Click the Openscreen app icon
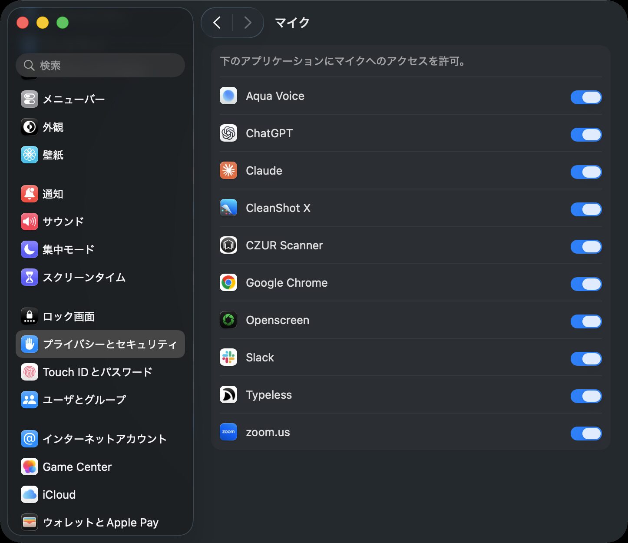 pyautogui.click(x=228, y=320)
